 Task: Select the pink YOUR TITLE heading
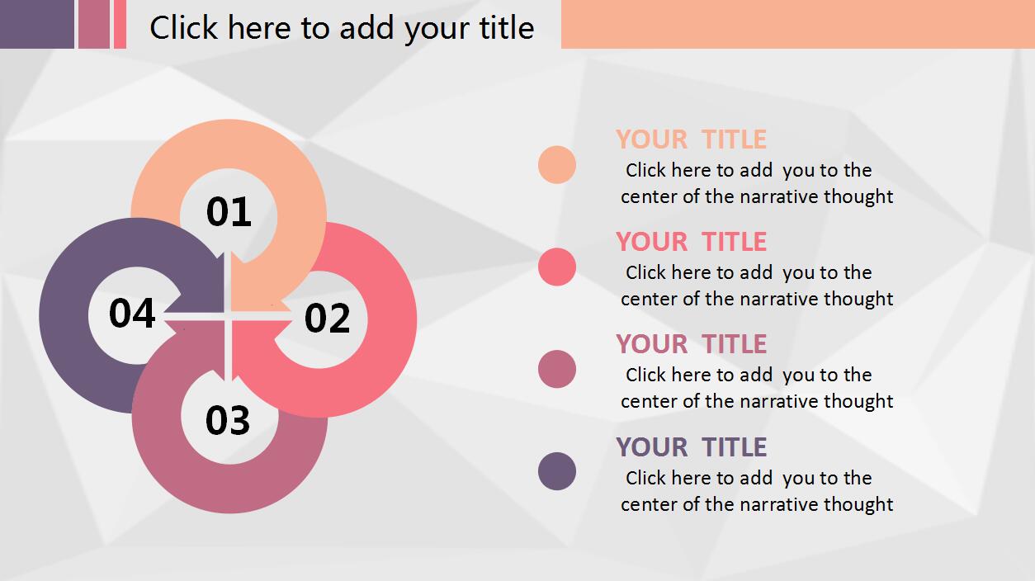(691, 242)
